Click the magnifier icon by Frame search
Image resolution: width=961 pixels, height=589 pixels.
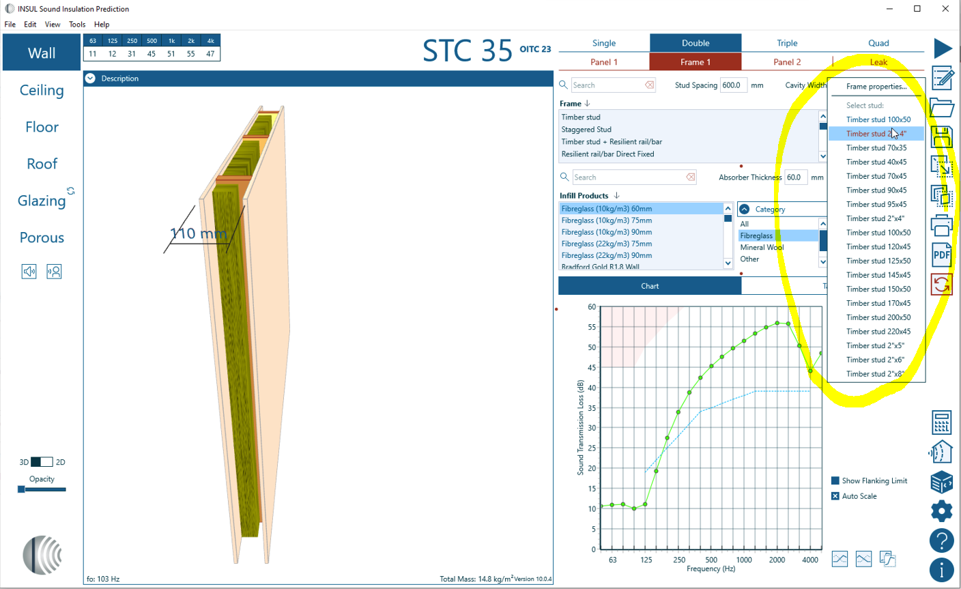(563, 85)
